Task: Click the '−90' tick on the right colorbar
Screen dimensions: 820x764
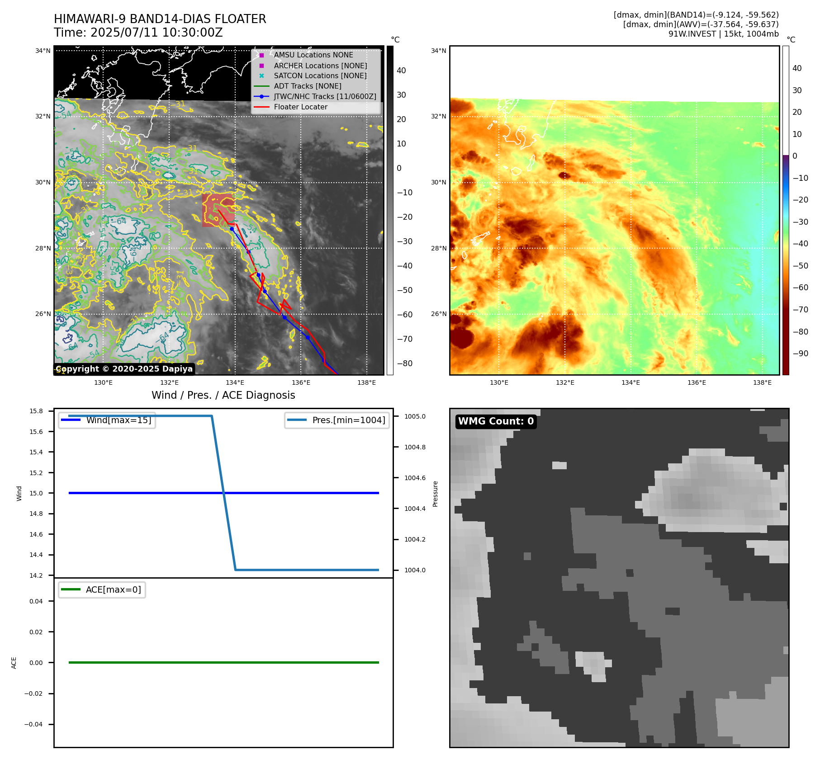Action: click(x=800, y=354)
